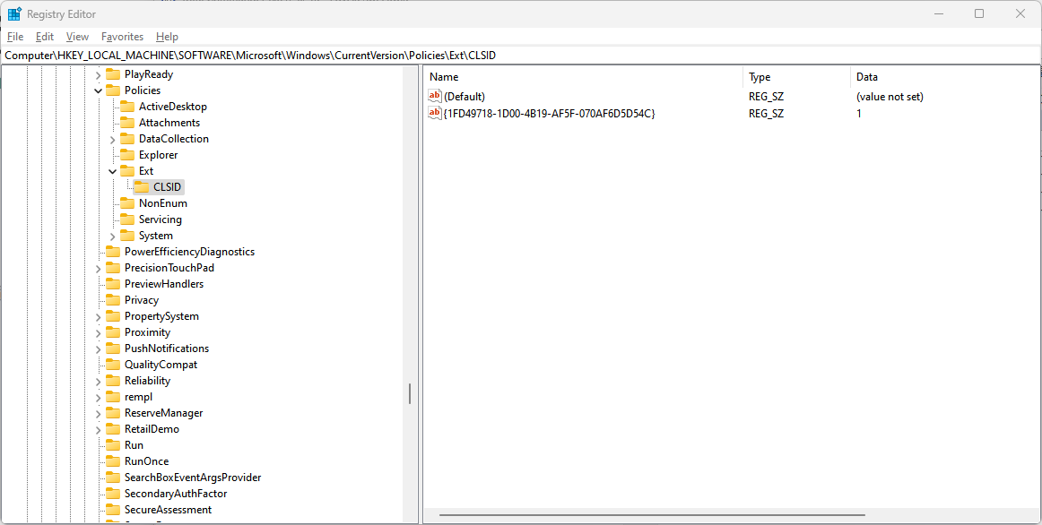
Task: Select the PlayReady folder icon
Action: tap(113, 74)
